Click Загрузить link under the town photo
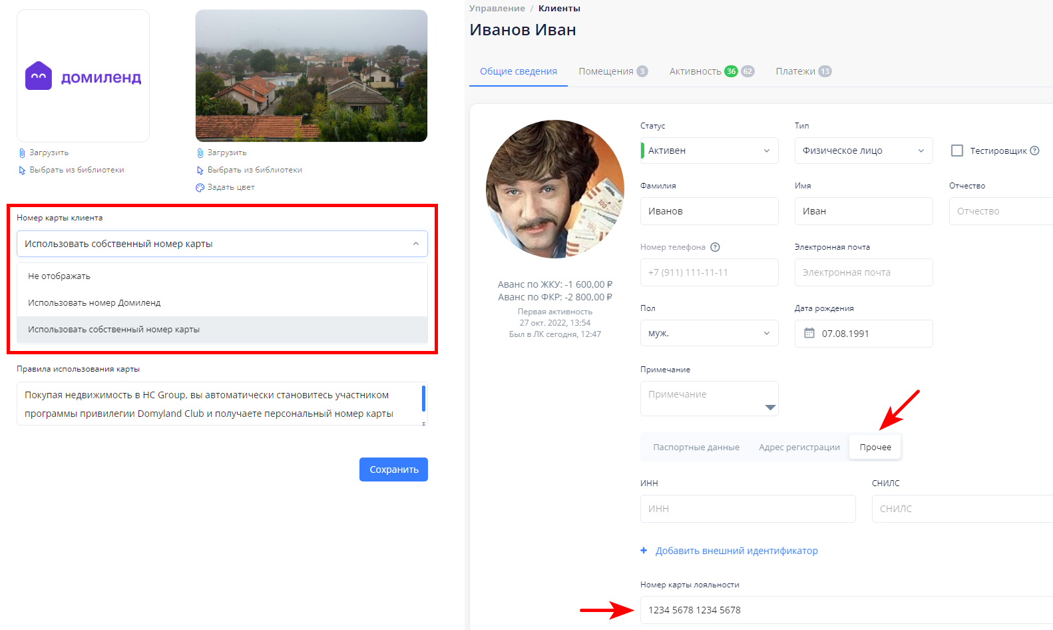Image resolution: width=1053 pixels, height=630 pixels. click(x=227, y=153)
